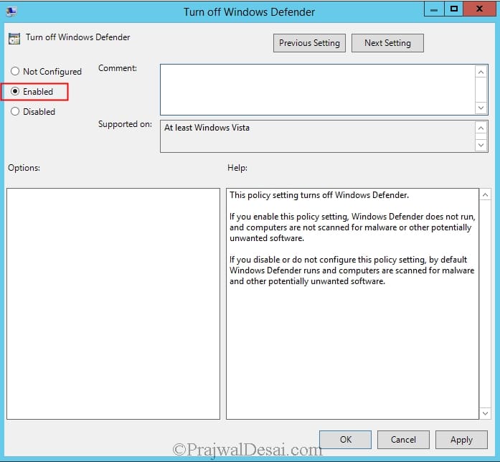500x462 pixels.
Task: Apply the policy changes
Action: click(461, 440)
